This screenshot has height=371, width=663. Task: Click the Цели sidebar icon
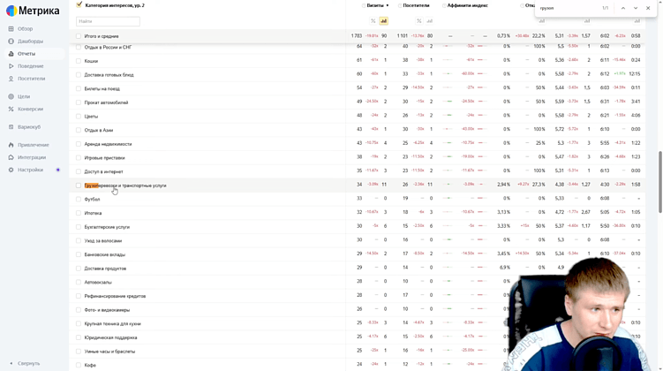[11, 96]
